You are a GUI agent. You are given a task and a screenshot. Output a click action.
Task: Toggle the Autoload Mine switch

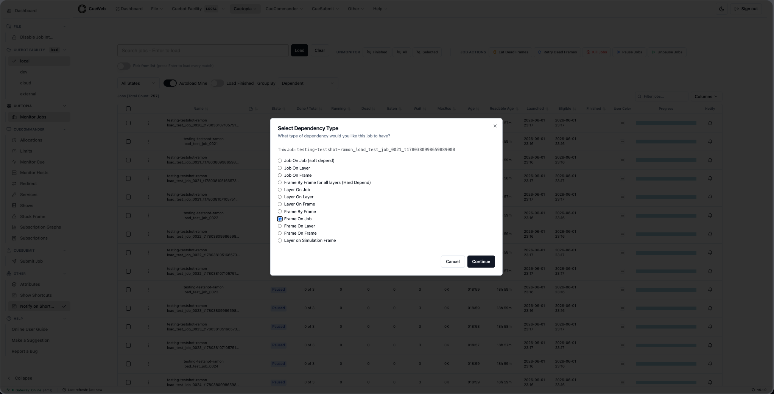[x=170, y=83]
